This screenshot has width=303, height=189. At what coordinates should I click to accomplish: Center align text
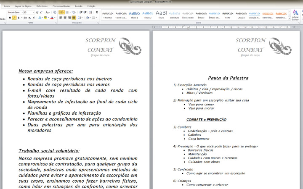coord(65,18)
